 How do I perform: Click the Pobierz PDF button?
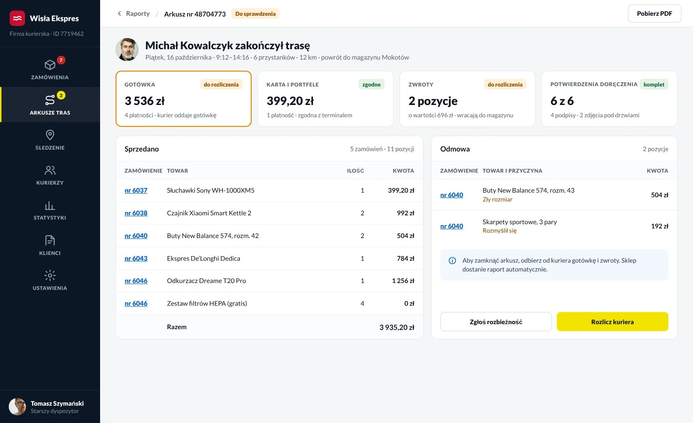click(x=654, y=13)
